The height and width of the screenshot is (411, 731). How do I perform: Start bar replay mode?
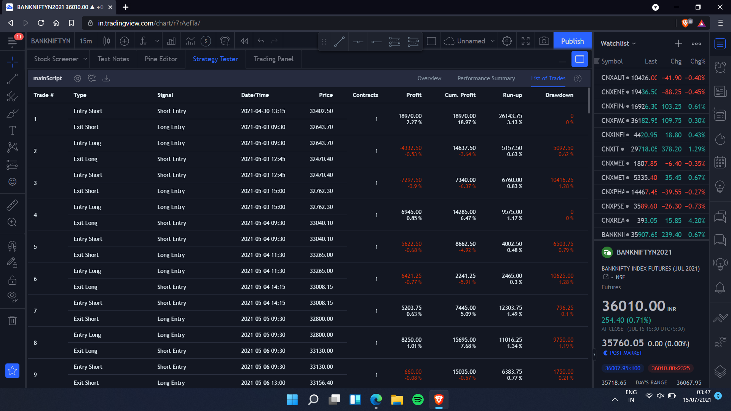click(x=244, y=41)
